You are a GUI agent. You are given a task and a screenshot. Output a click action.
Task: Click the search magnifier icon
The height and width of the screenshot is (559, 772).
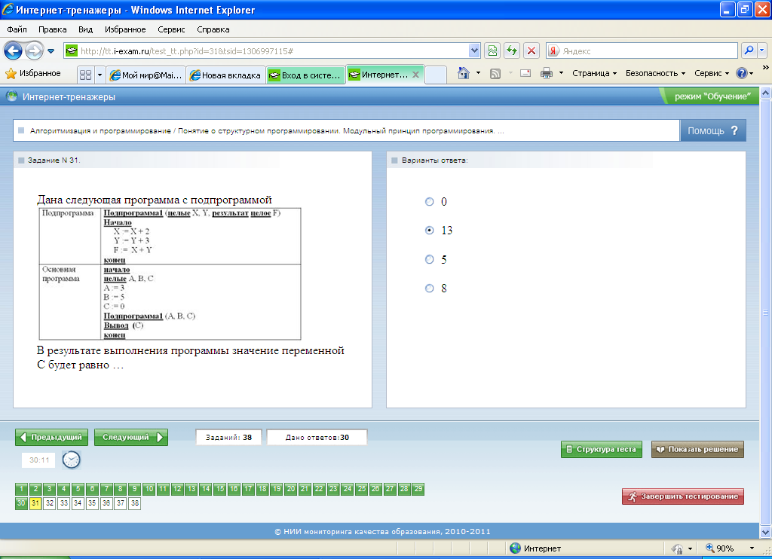[x=749, y=50]
